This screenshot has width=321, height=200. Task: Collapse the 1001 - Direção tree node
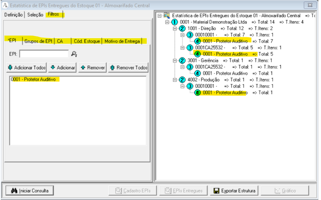point(175,29)
